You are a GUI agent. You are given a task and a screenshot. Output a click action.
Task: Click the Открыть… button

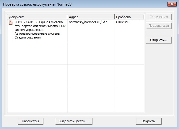pos(159,40)
